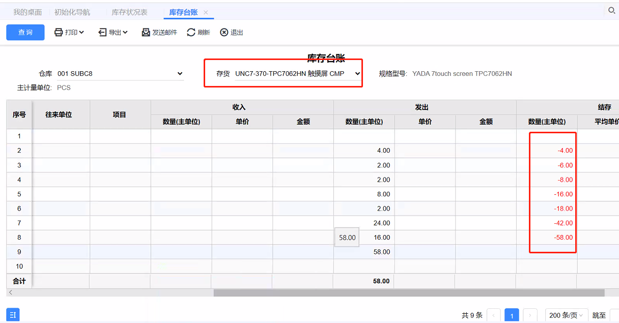The width and height of the screenshot is (619, 323).
Task: Switch to the 初始化导航 tab
Action: [x=72, y=12]
